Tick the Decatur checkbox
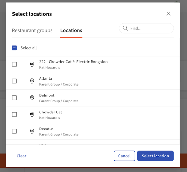Image resolution: width=187 pixels, height=172 pixels. [x=14, y=131]
